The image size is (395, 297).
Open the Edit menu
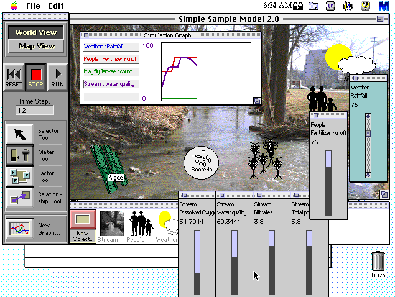click(x=56, y=6)
